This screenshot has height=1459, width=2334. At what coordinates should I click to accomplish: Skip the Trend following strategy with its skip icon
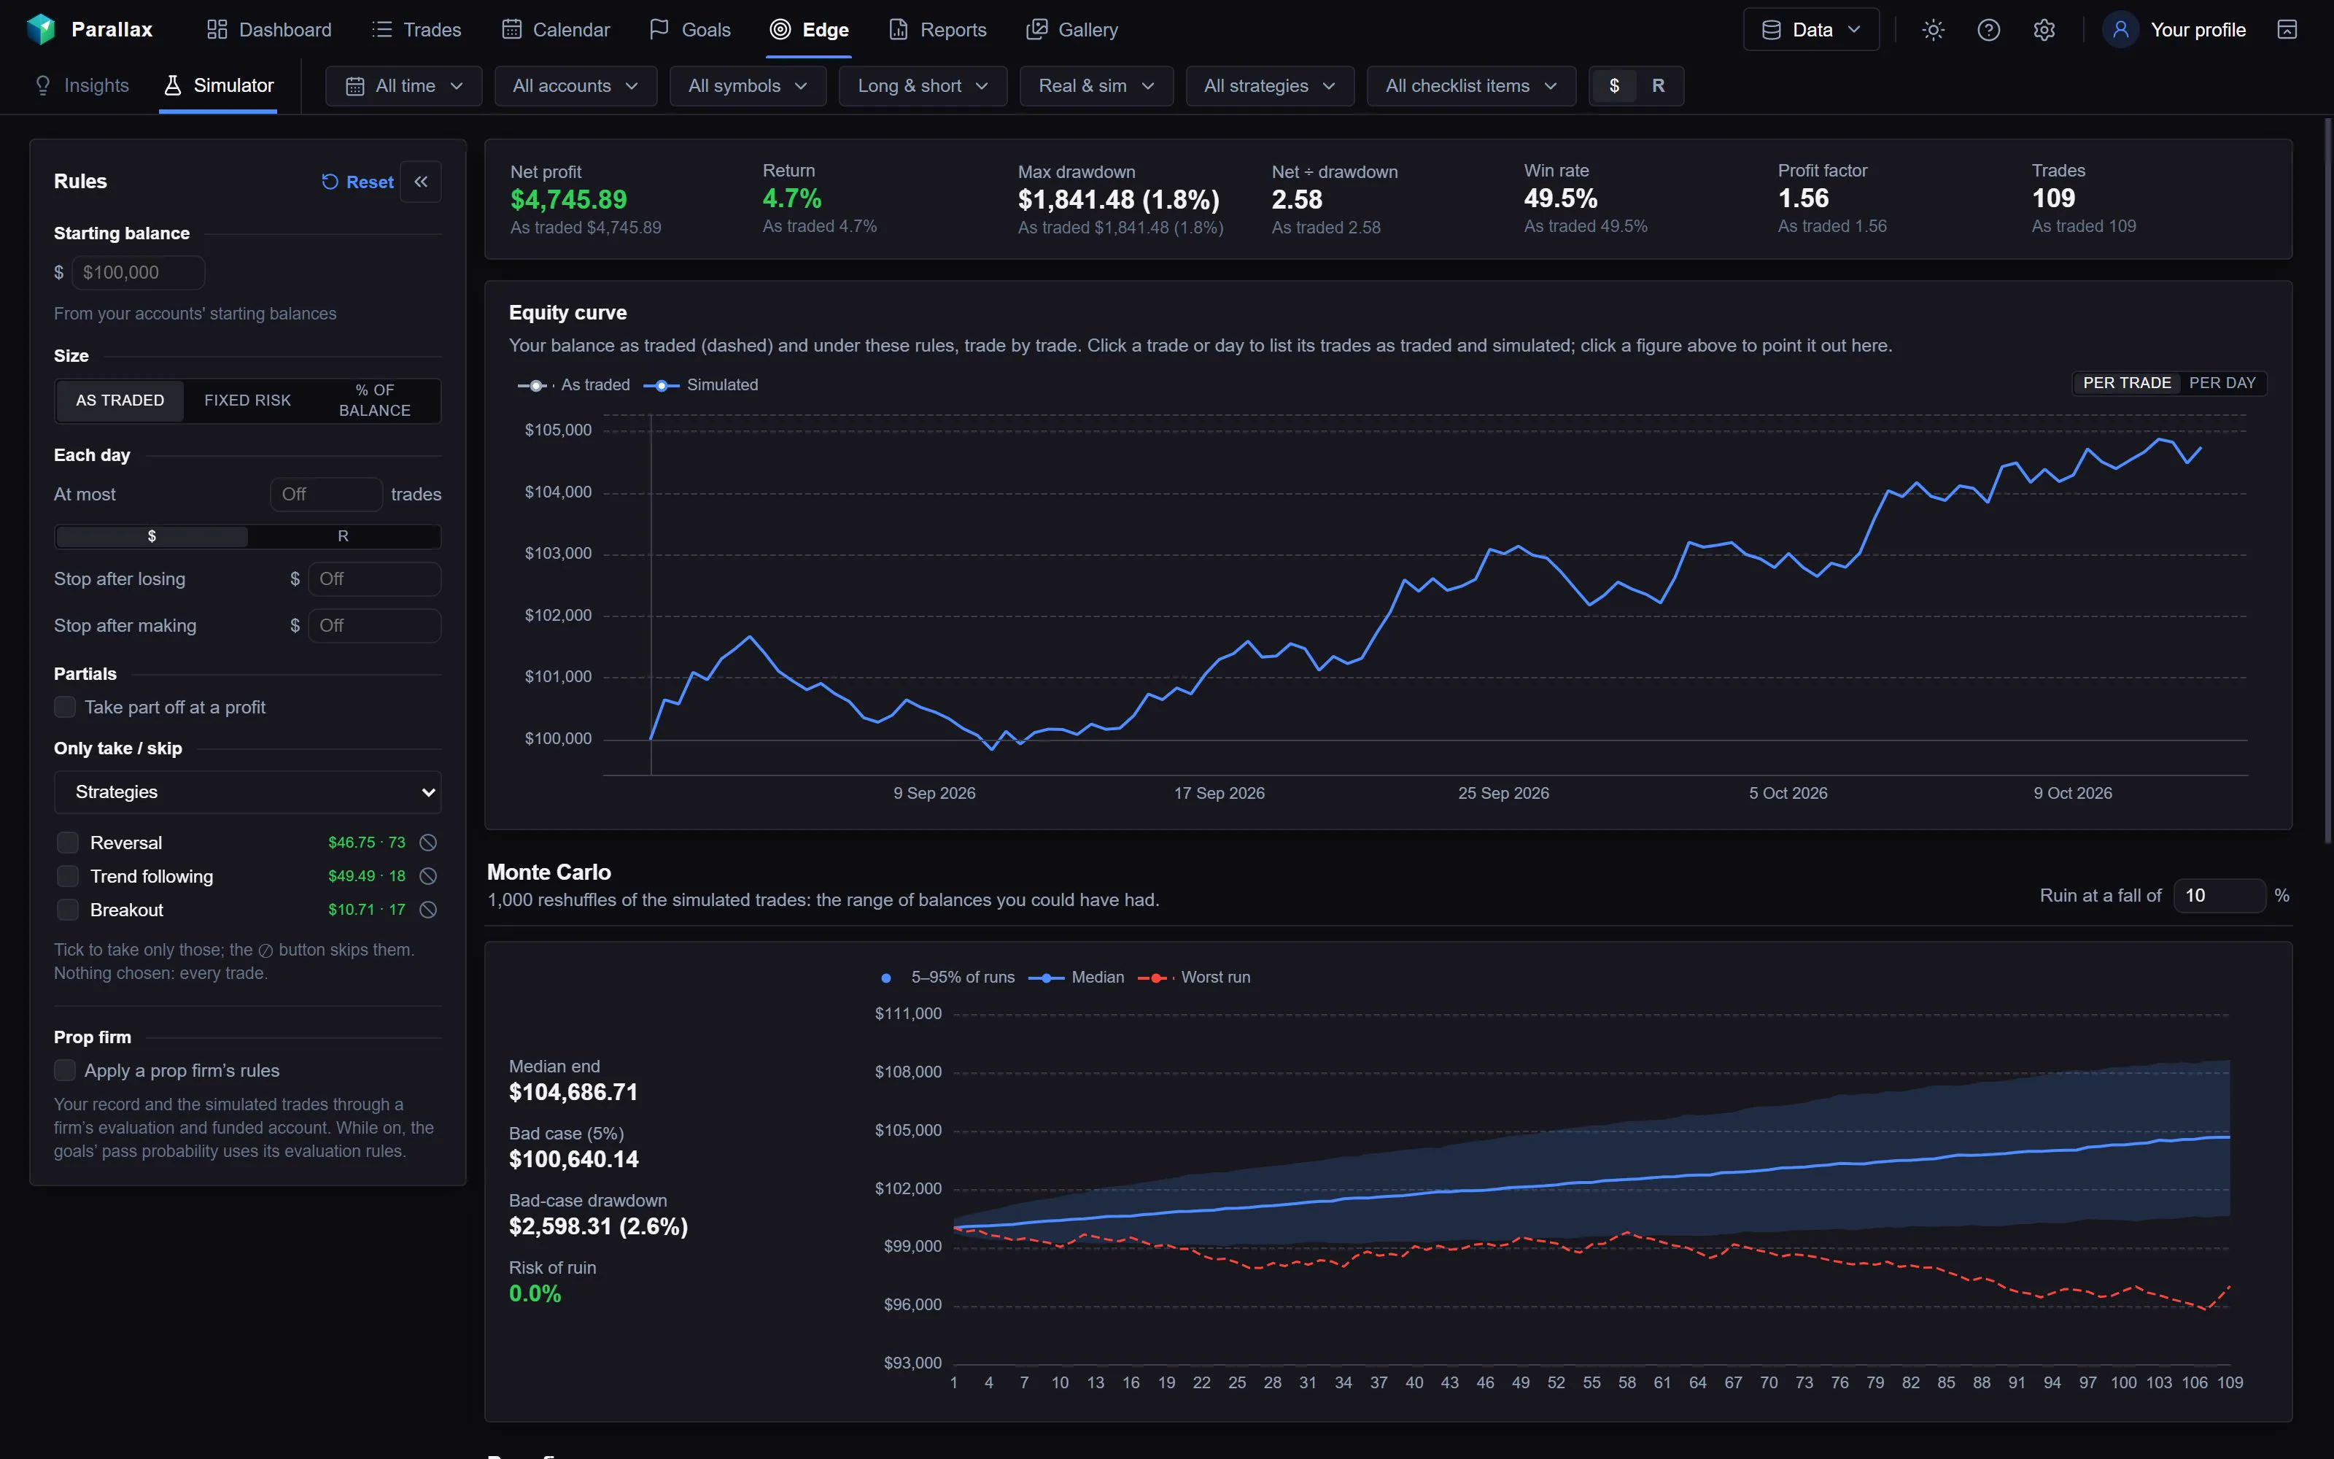click(x=428, y=876)
